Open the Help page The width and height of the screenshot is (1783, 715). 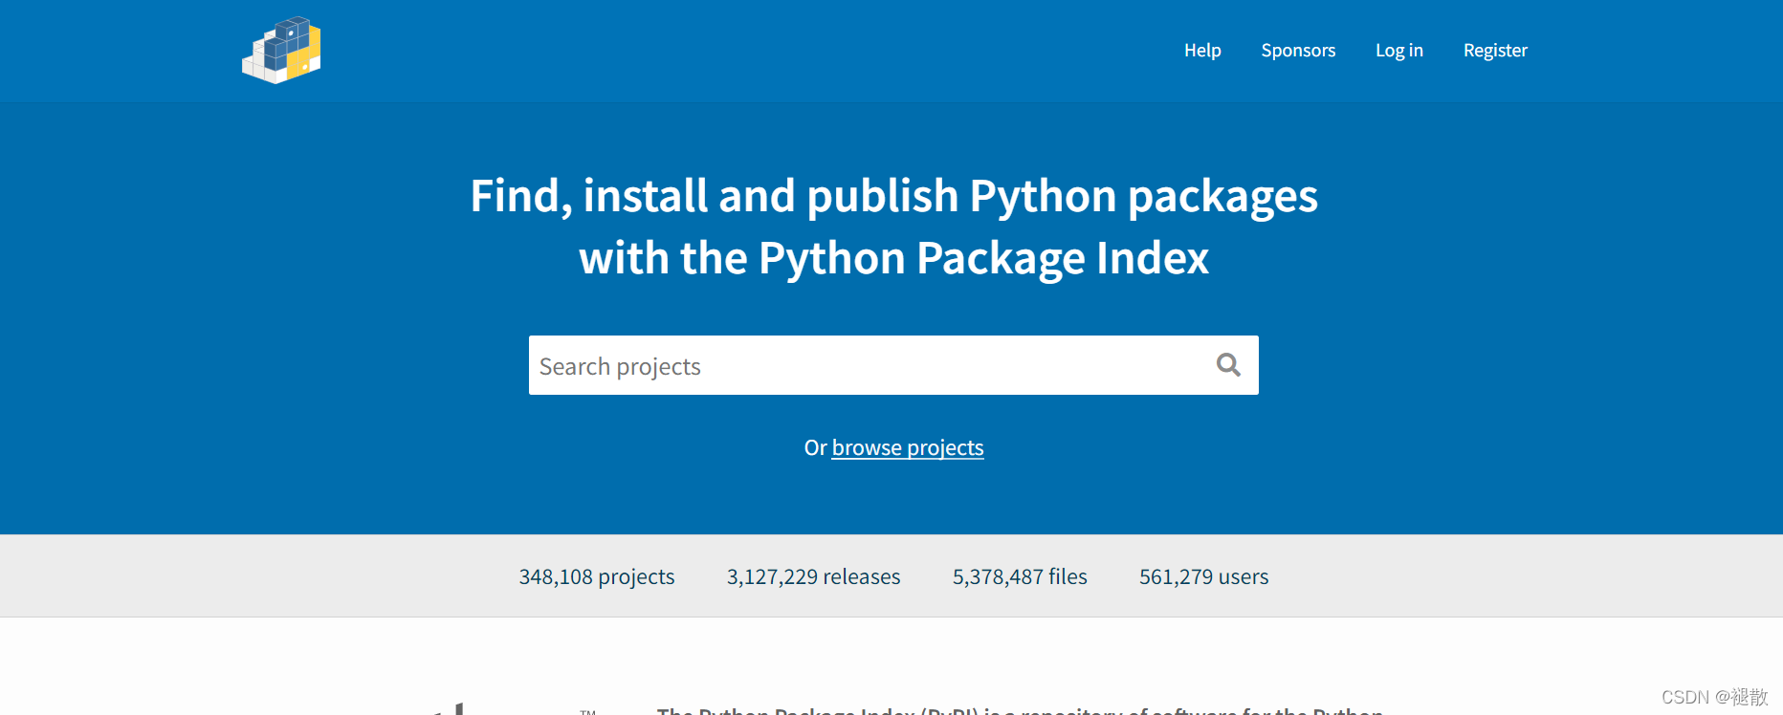click(1202, 51)
